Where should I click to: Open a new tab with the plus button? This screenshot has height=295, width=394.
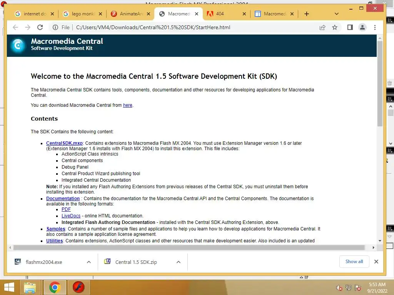(x=307, y=14)
